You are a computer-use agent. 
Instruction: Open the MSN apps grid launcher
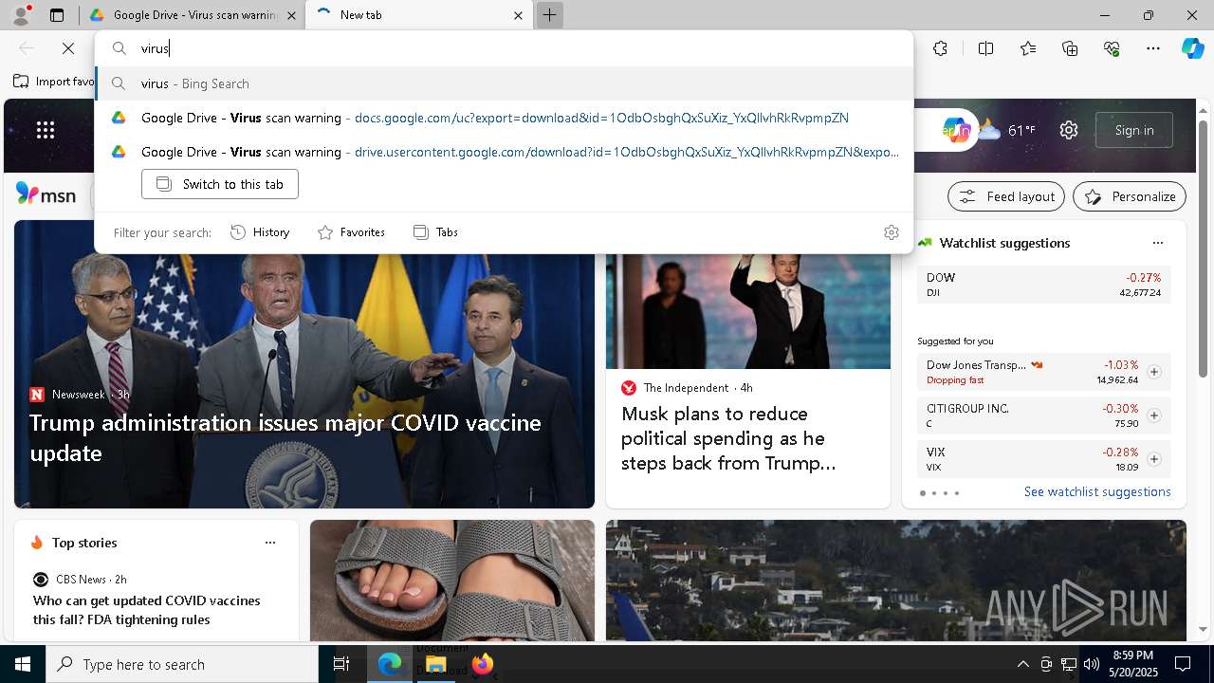point(46,130)
